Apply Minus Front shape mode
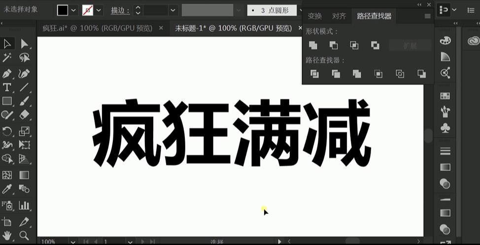 coord(334,46)
